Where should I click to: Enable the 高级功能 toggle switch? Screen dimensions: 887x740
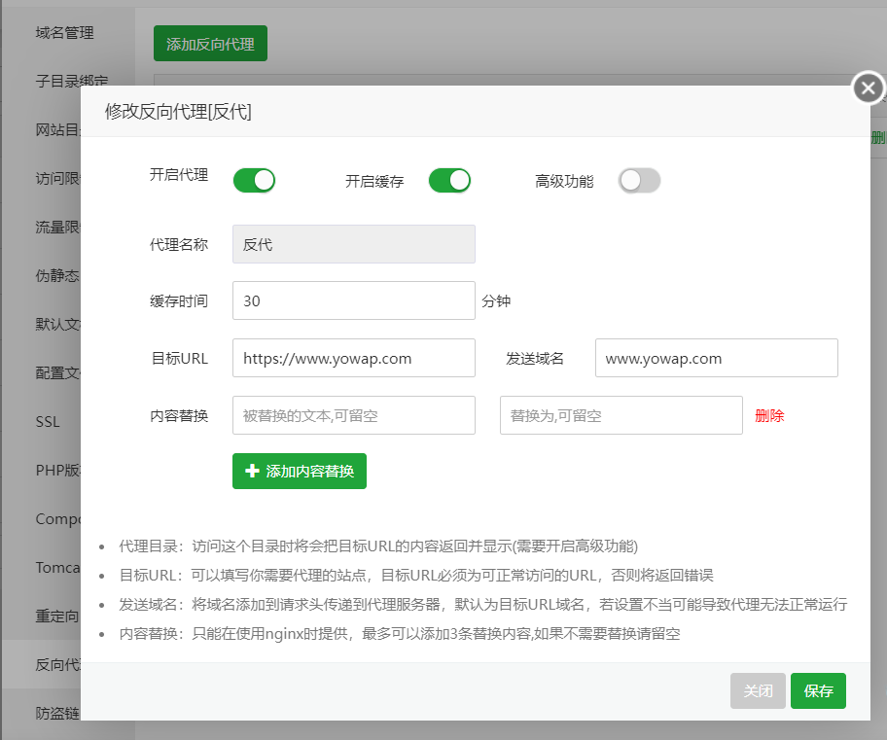[x=639, y=180]
